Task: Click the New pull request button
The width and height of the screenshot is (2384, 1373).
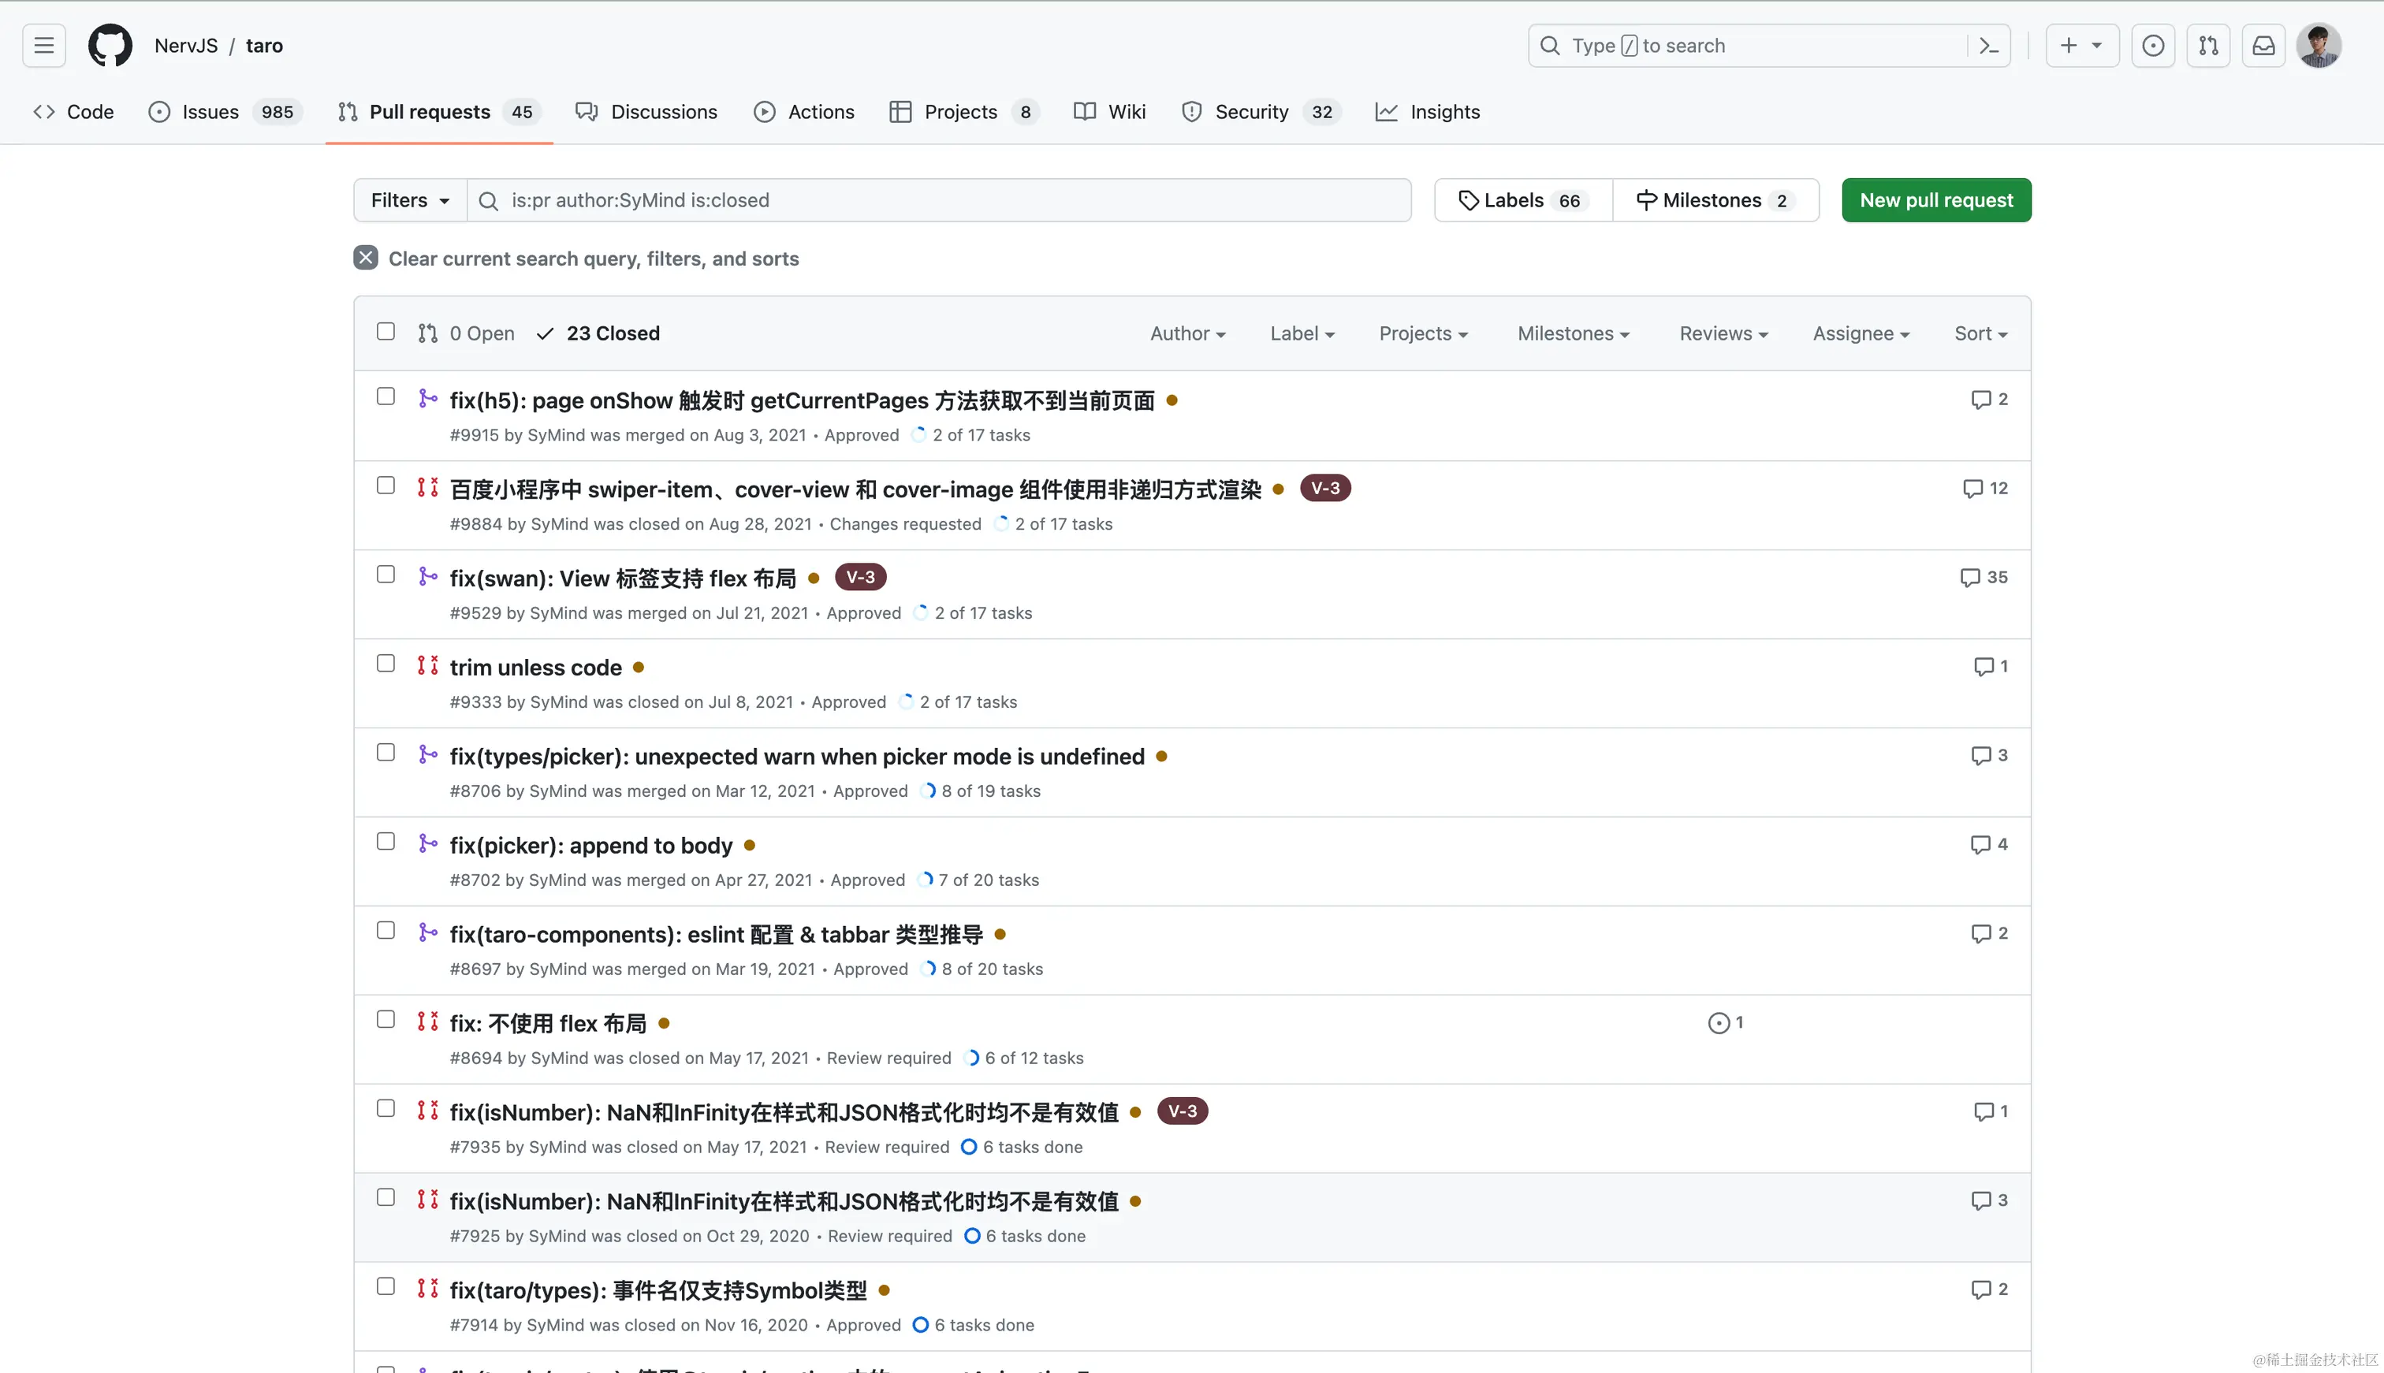Action: 1936,200
